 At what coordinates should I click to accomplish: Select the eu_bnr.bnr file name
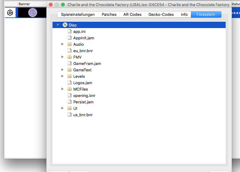[83, 51]
